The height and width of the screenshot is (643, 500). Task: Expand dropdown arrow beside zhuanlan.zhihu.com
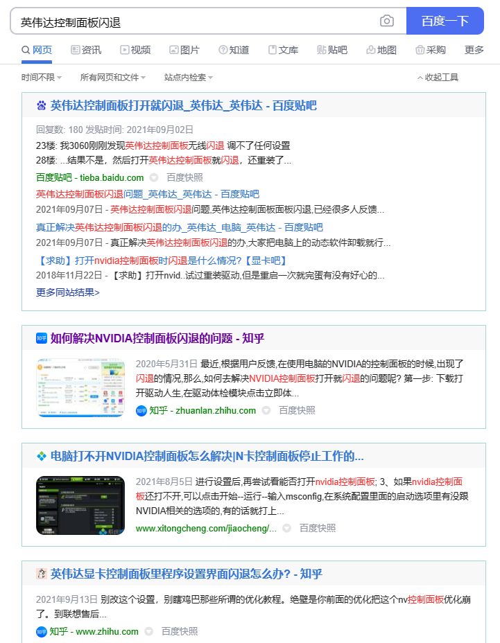266,410
